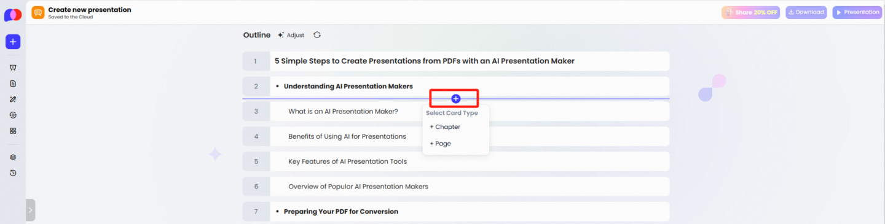Click the app logo in the sidebar

[x=13, y=14]
